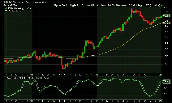Image resolution: width=172 pixels, height=103 pixels.
Task: Click the Open 88.11 value
Action: [x=61, y=5]
